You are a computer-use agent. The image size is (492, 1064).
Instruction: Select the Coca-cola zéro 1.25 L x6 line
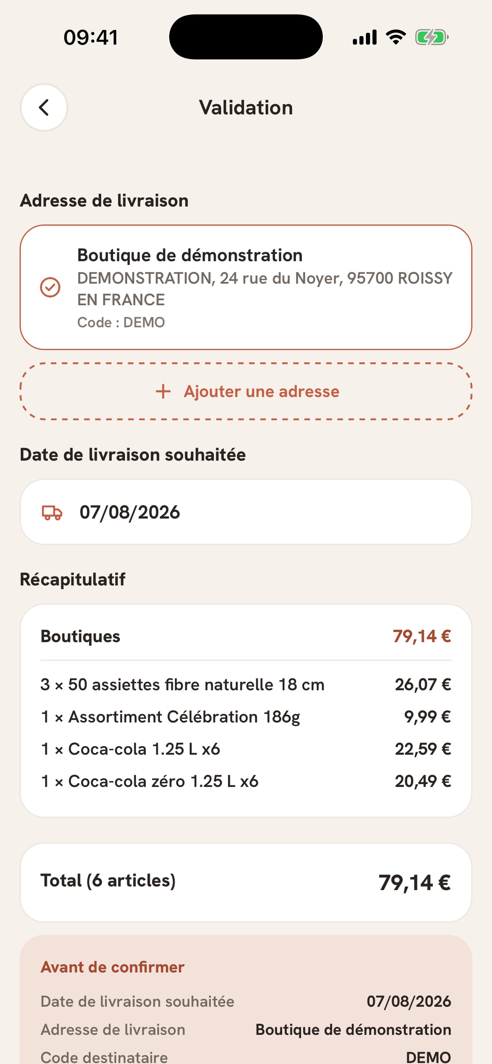(246, 781)
